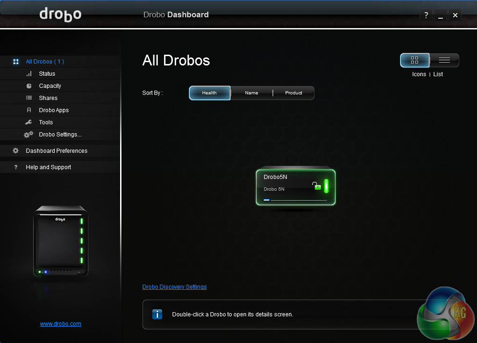Open Drobo Settings...

[x=60, y=135]
